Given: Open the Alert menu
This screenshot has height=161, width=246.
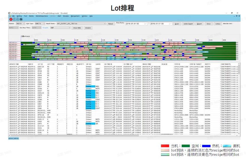Looking at the screenshot, I should 59,16.
